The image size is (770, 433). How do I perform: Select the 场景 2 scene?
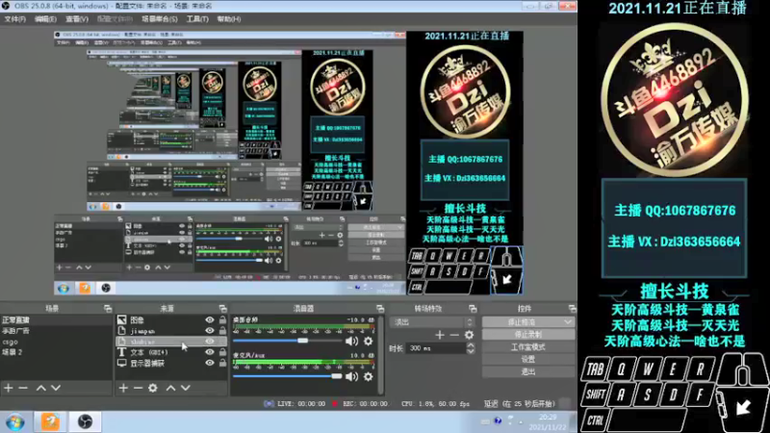[57, 352]
